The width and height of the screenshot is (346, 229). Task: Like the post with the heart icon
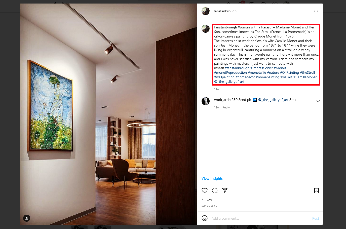click(205, 190)
